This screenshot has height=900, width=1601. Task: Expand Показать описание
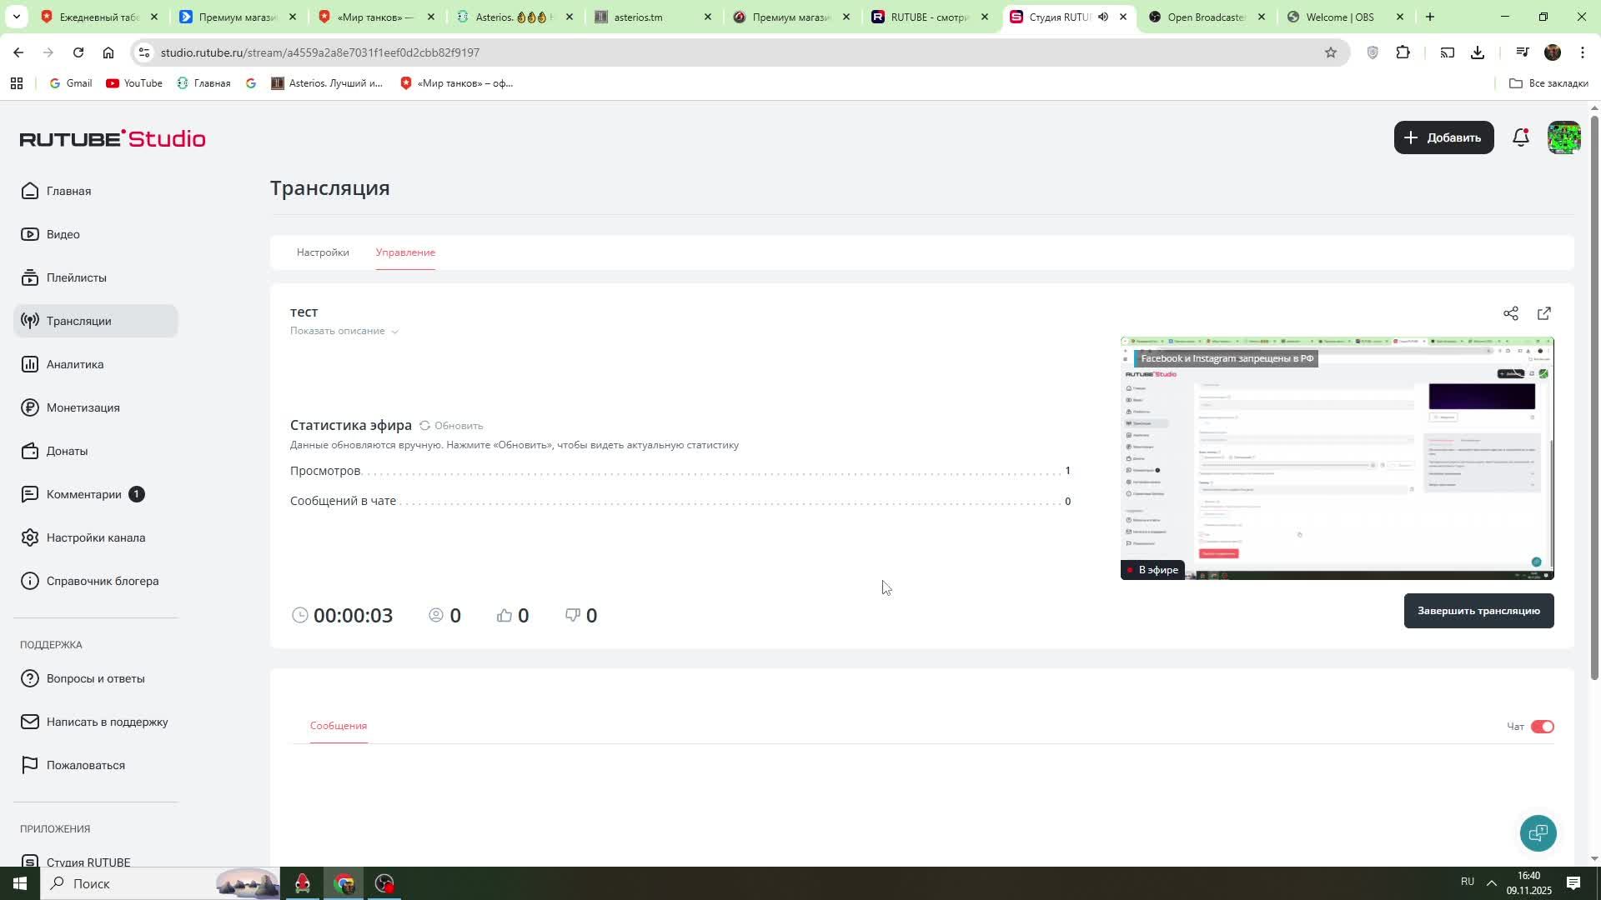coord(344,331)
